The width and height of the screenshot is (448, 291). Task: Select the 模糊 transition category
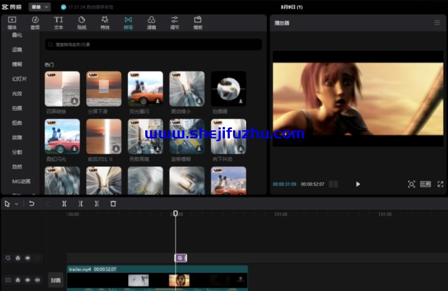click(17, 64)
